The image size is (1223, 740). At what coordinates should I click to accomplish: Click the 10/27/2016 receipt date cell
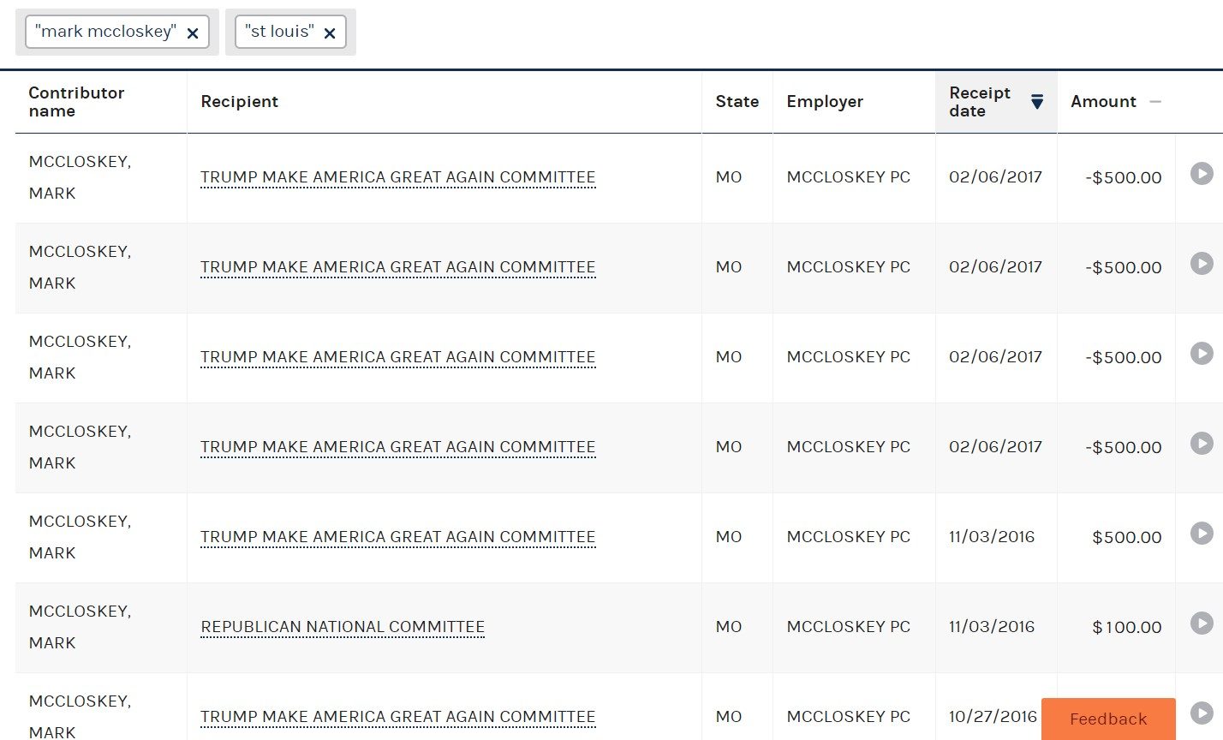pos(993,717)
